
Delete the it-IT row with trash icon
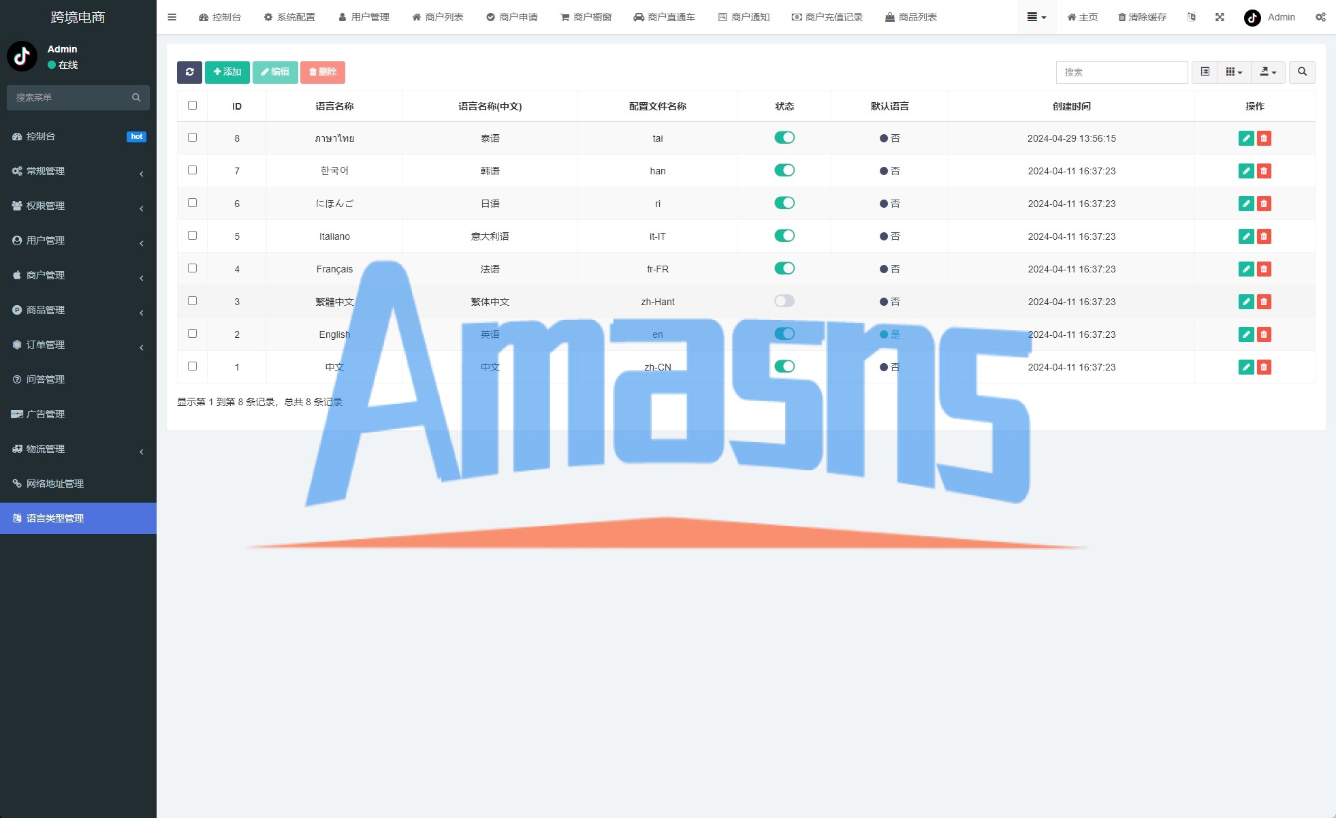tap(1264, 236)
